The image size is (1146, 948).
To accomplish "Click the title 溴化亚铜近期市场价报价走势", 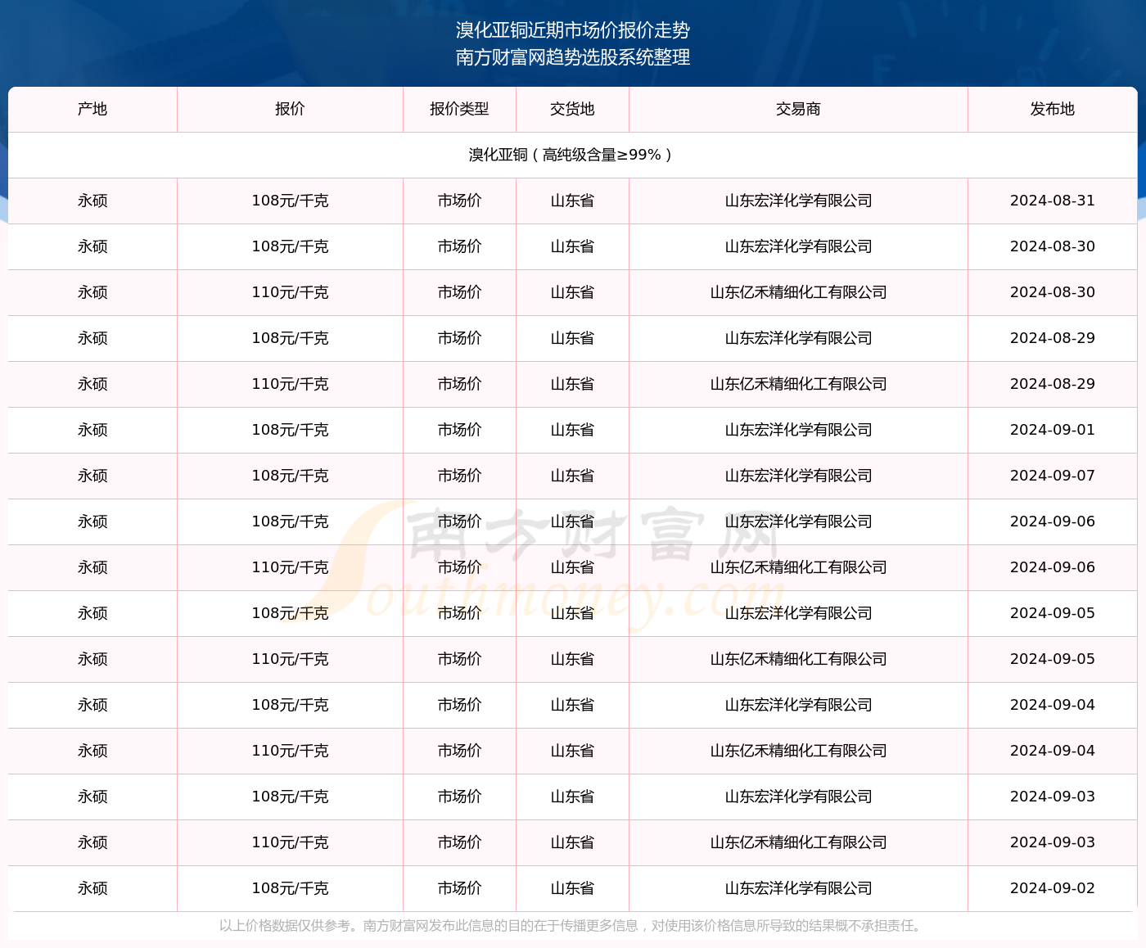I will click(573, 30).
